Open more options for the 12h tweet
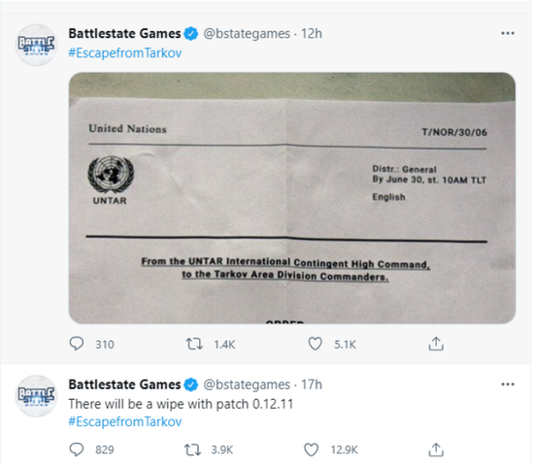Viewport: 534px width, 466px height. tap(508, 33)
